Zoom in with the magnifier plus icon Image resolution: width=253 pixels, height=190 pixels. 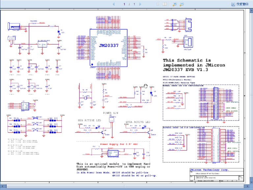175,4
